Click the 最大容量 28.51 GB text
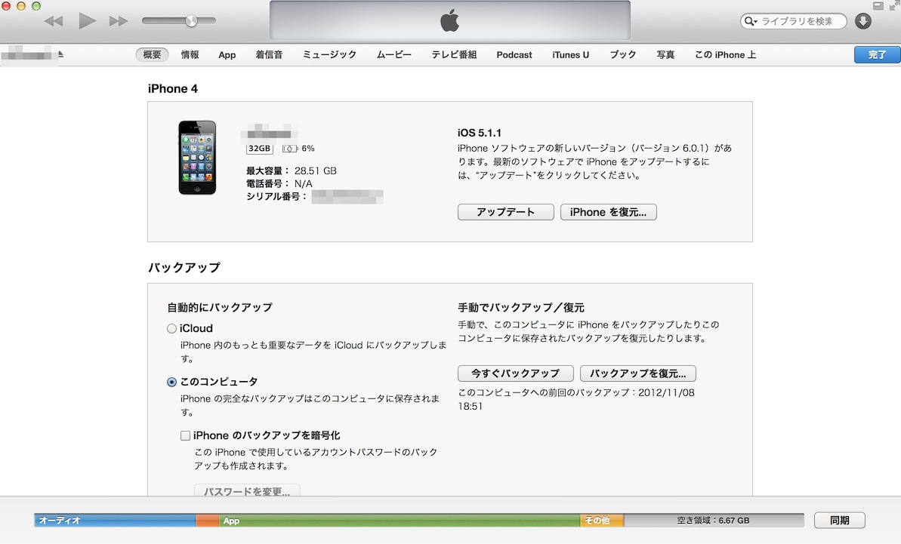This screenshot has height=544, width=901. 292,171
